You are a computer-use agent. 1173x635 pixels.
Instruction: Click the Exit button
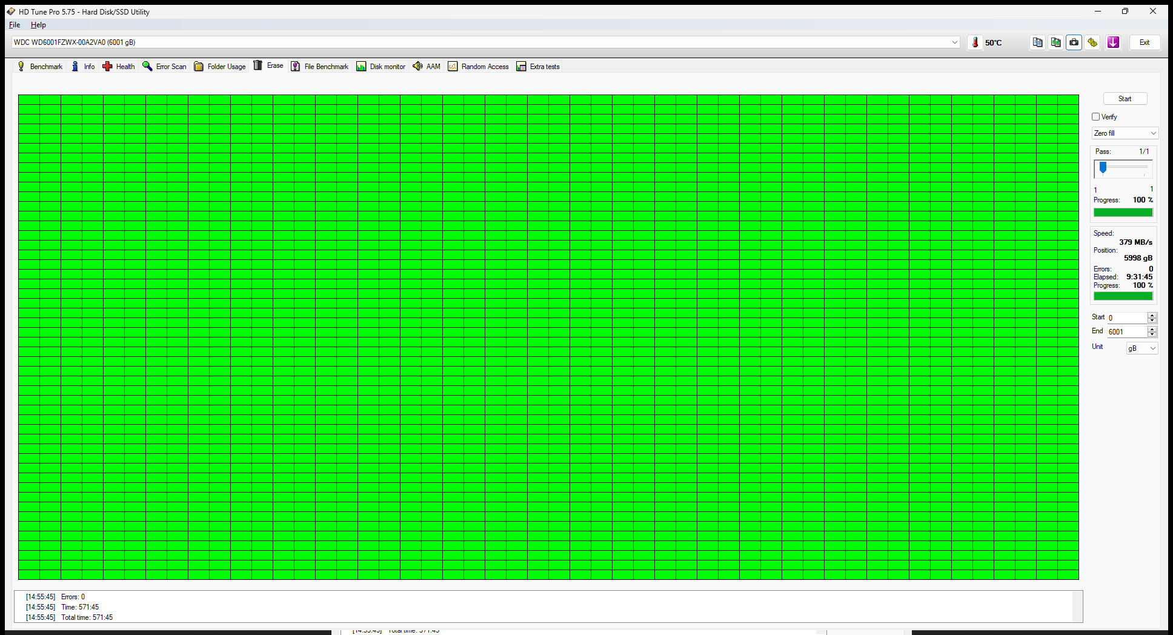click(1144, 42)
